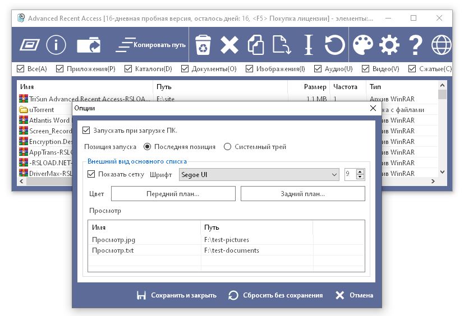
Task: Toggle the Аудио(U) filter checkbox
Action: pyautogui.click(x=318, y=69)
